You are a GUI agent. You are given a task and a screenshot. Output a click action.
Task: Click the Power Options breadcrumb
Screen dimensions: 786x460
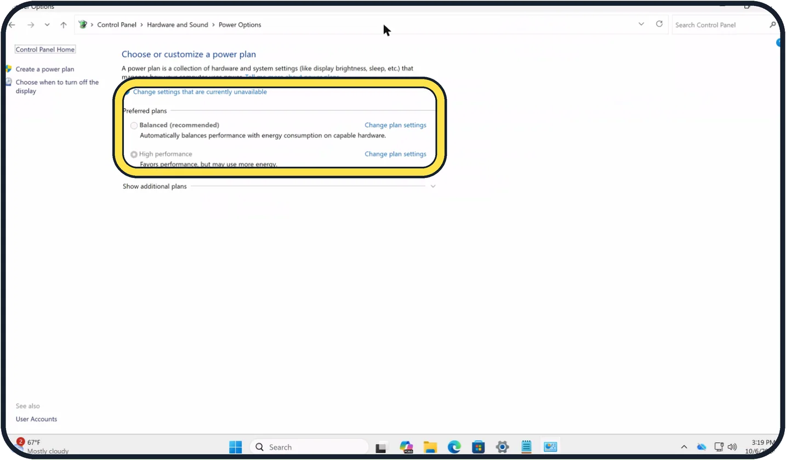(x=240, y=25)
